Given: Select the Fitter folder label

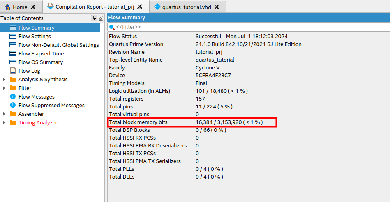Looking at the screenshot, I should (x=25, y=88).
